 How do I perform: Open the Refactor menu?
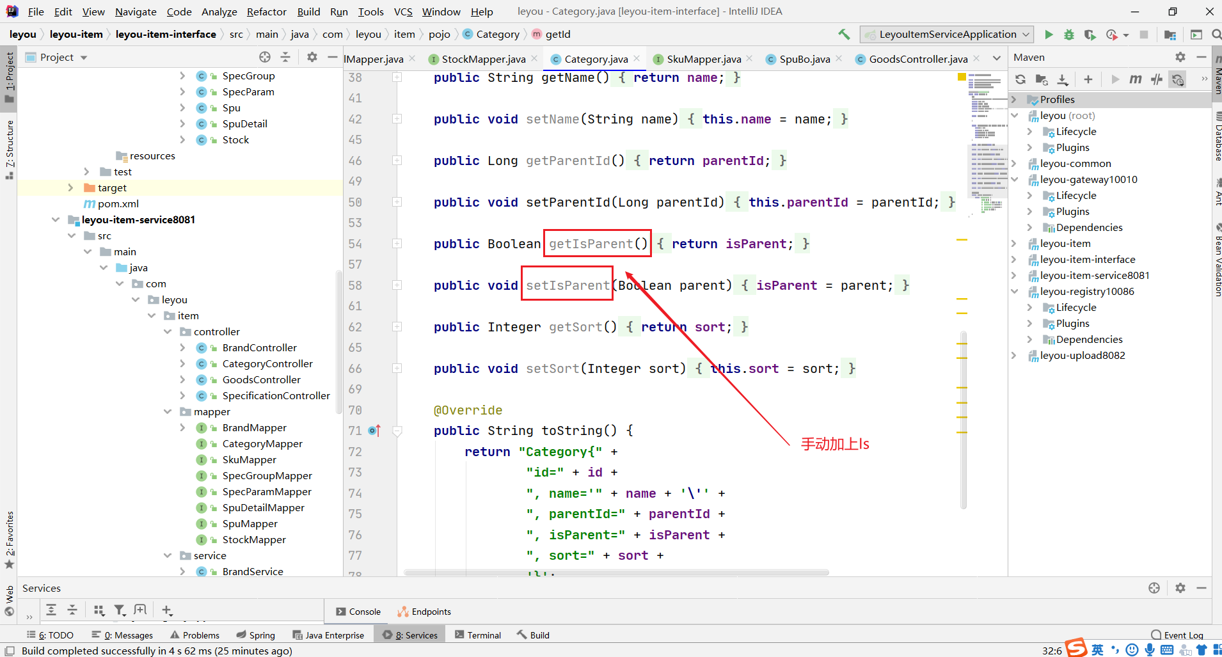click(266, 12)
